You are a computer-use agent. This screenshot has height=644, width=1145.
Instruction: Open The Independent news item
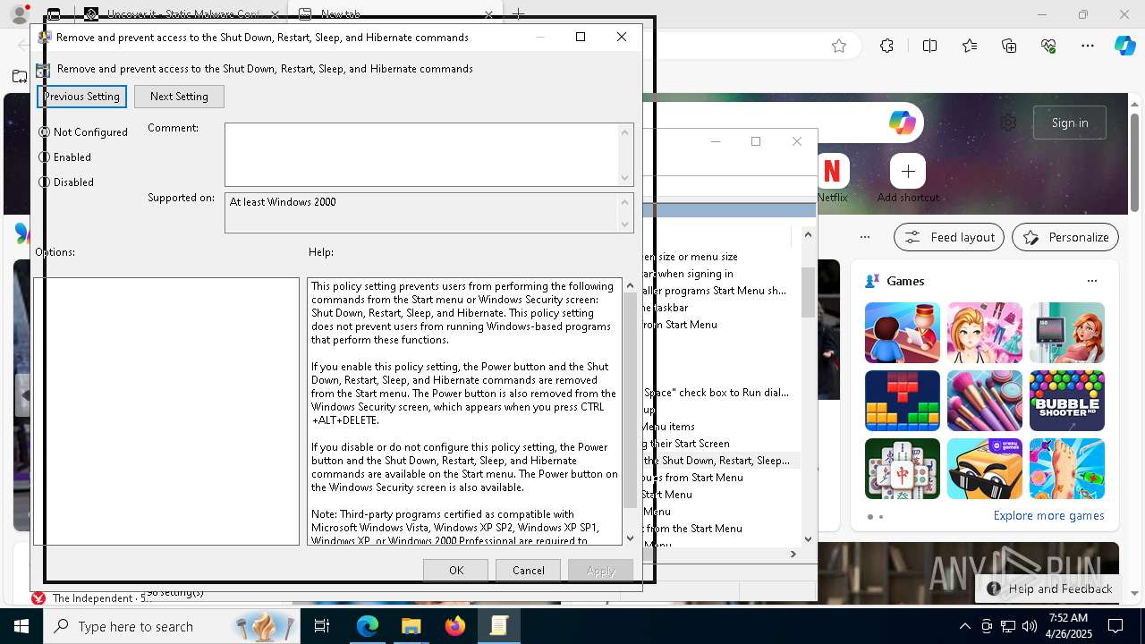pyautogui.click(x=92, y=598)
